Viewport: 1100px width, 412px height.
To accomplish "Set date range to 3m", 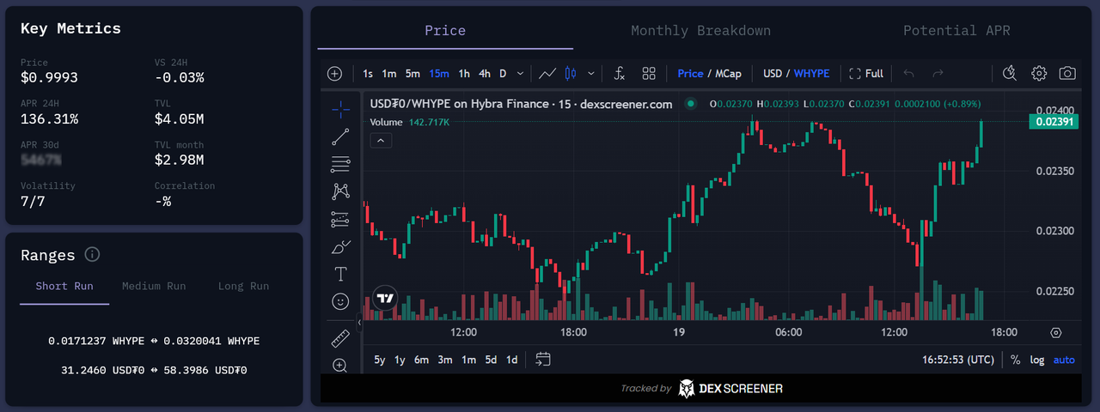I will coord(445,360).
